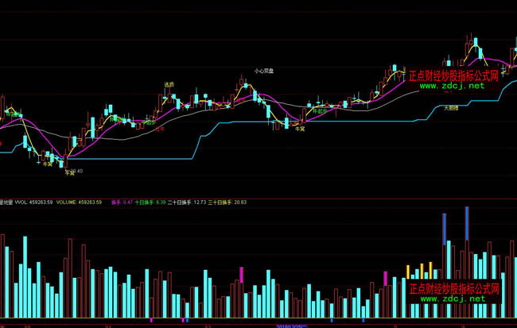This screenshot has height=328, width=517.
Task: Click the 小心反盘 warning label
Action: 264,71
